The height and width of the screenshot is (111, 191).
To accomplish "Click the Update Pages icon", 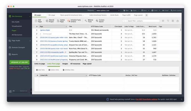I will [58, 21].
